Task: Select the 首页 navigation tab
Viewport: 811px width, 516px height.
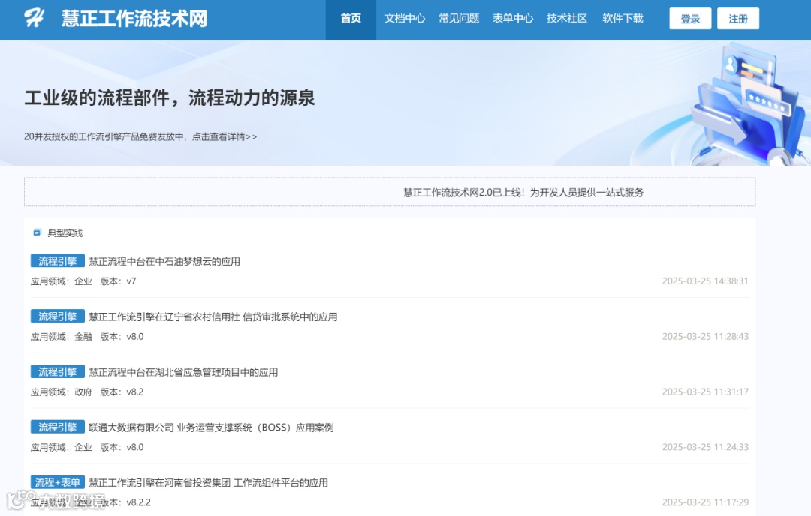Action: click(x=351, y=19)
